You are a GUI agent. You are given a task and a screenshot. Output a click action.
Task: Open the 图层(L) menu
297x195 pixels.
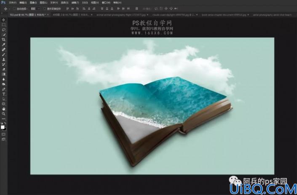[43, 3]
